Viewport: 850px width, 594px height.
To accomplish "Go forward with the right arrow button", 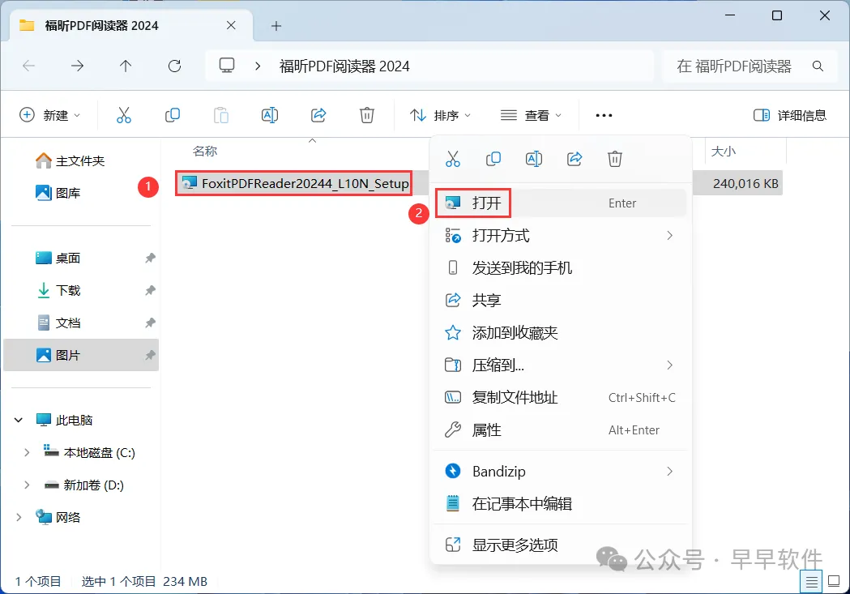I will pos(78,66).
